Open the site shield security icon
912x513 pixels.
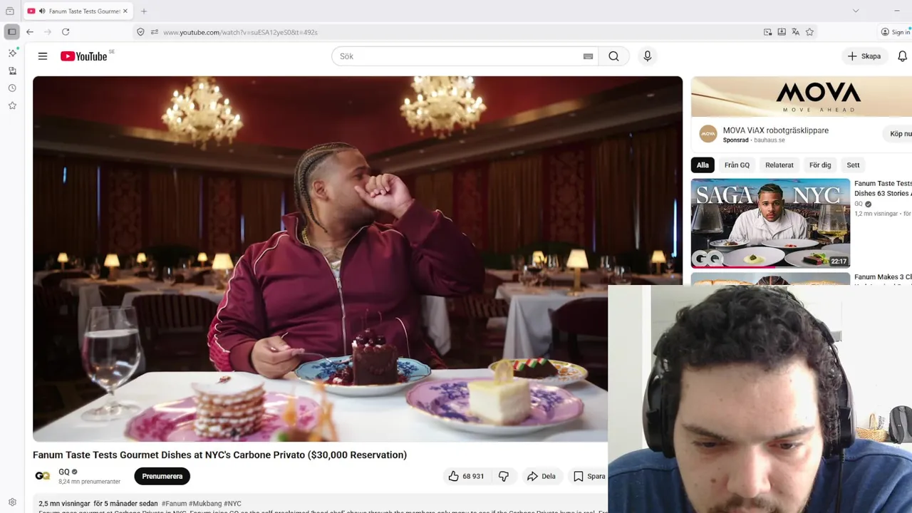coord(140,32)
